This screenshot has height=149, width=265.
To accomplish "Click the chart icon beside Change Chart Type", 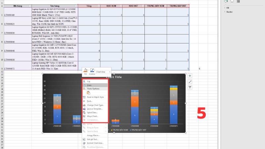I will (x=84, y=105).
